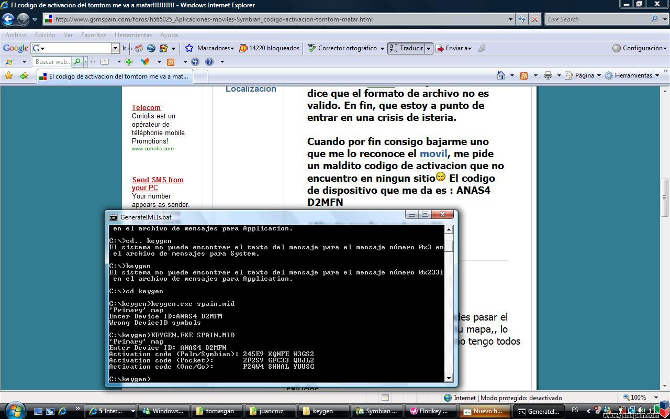This screenshot has height=419, width=670.
Task: Follow the Telecom ad link
Action: pos(146,107)
